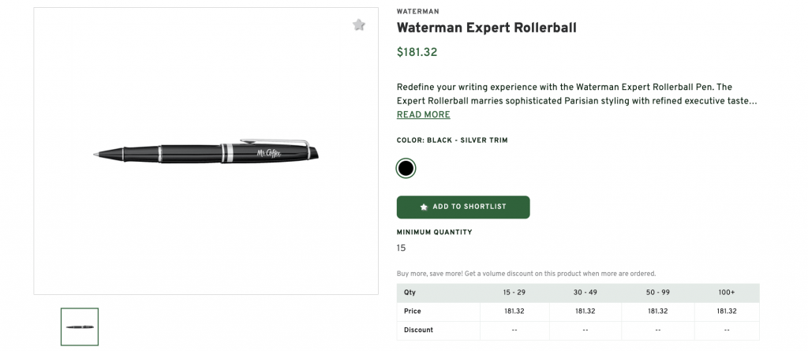Viewport: 808px width, 351px height.
Task: Click the main Waterman pen product image
Action: (x=207, y=152)
